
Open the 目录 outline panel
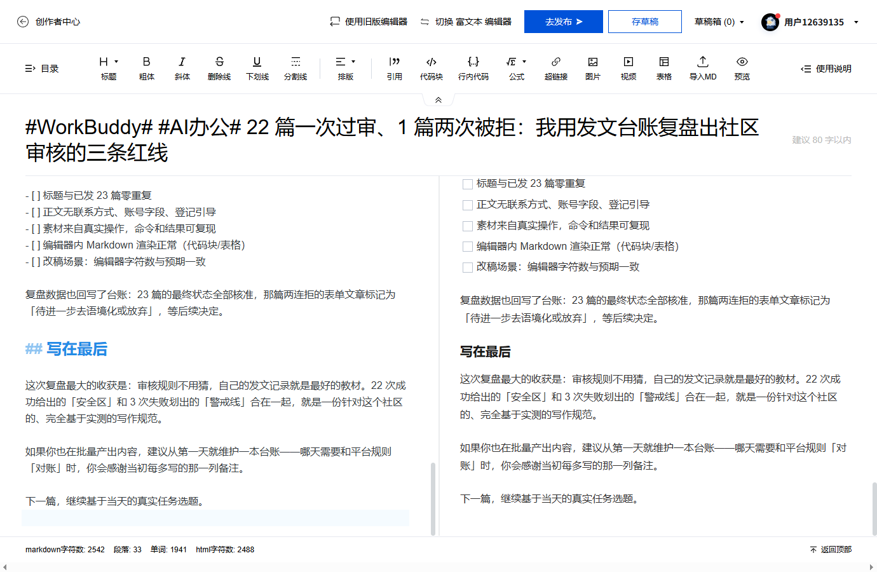pos(42,69)
